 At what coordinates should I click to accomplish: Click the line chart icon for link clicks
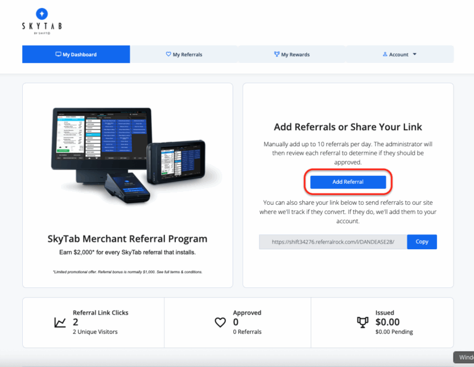pos(60,323)
